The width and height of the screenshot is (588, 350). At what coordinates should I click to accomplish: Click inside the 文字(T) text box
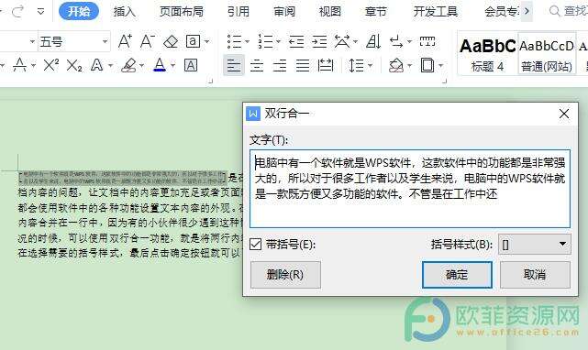coord(410,189)
